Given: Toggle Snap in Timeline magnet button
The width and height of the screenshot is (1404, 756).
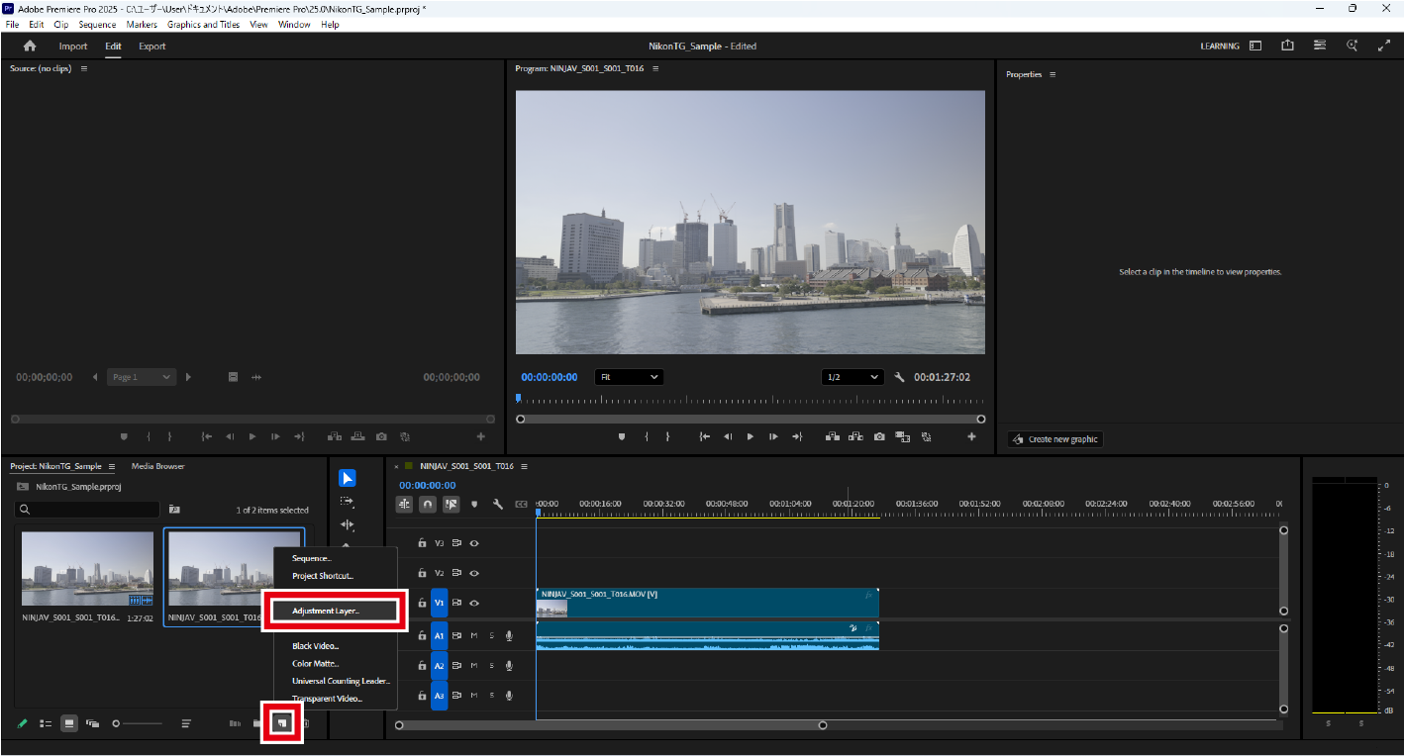Looking at the screenshot, I should click(x=428, y=504).
